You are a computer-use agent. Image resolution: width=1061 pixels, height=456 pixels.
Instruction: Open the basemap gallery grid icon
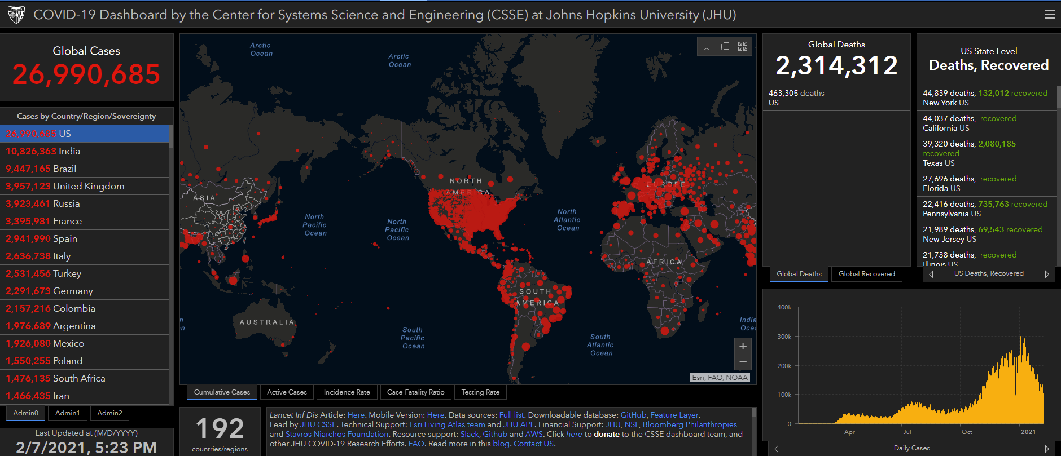[x=743, y=46]
